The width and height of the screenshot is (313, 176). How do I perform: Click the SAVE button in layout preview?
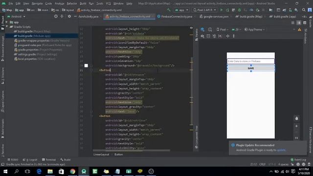pyautogui.click(x=251, y=68)
